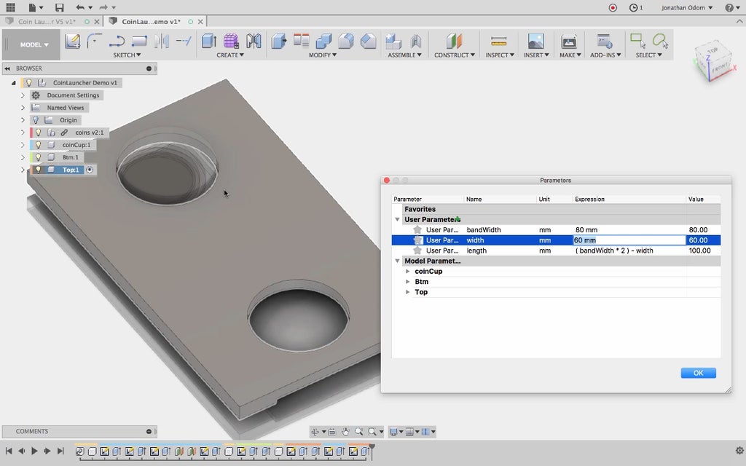Expand the coinCup model parameters row
Image resolution: width=746 pixels, height=466 pixels.
coord(408,272)
